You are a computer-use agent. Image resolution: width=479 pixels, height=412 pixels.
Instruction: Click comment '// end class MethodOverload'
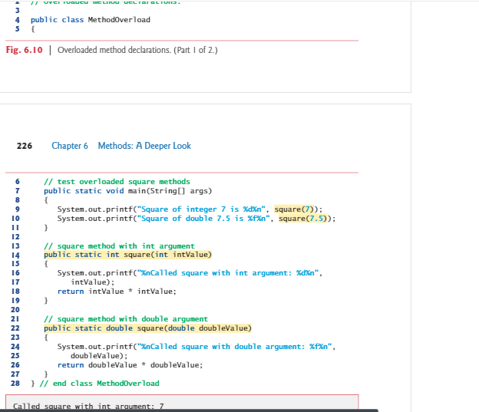point(100,384)
